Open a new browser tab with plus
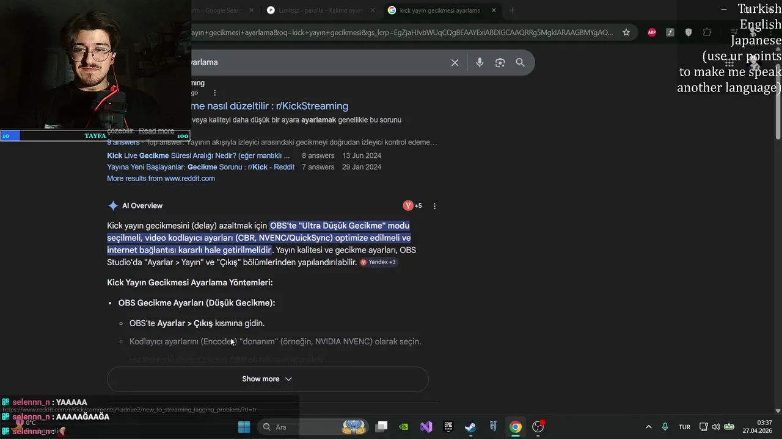The width and height of the screenshot is (782, 439). (512, 10)
